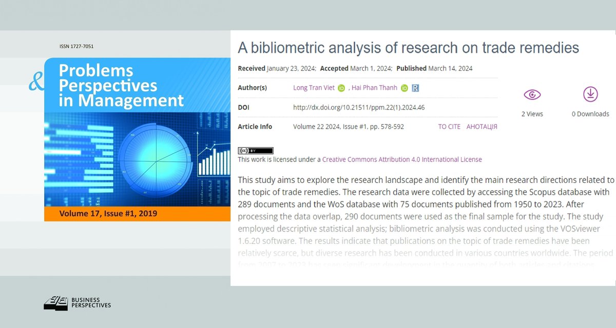
Task: Click the Author(s) label
Action: click(252, 88)
